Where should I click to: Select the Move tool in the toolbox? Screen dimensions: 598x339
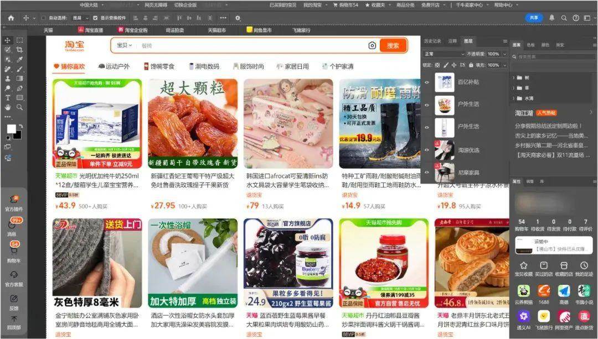7,40
